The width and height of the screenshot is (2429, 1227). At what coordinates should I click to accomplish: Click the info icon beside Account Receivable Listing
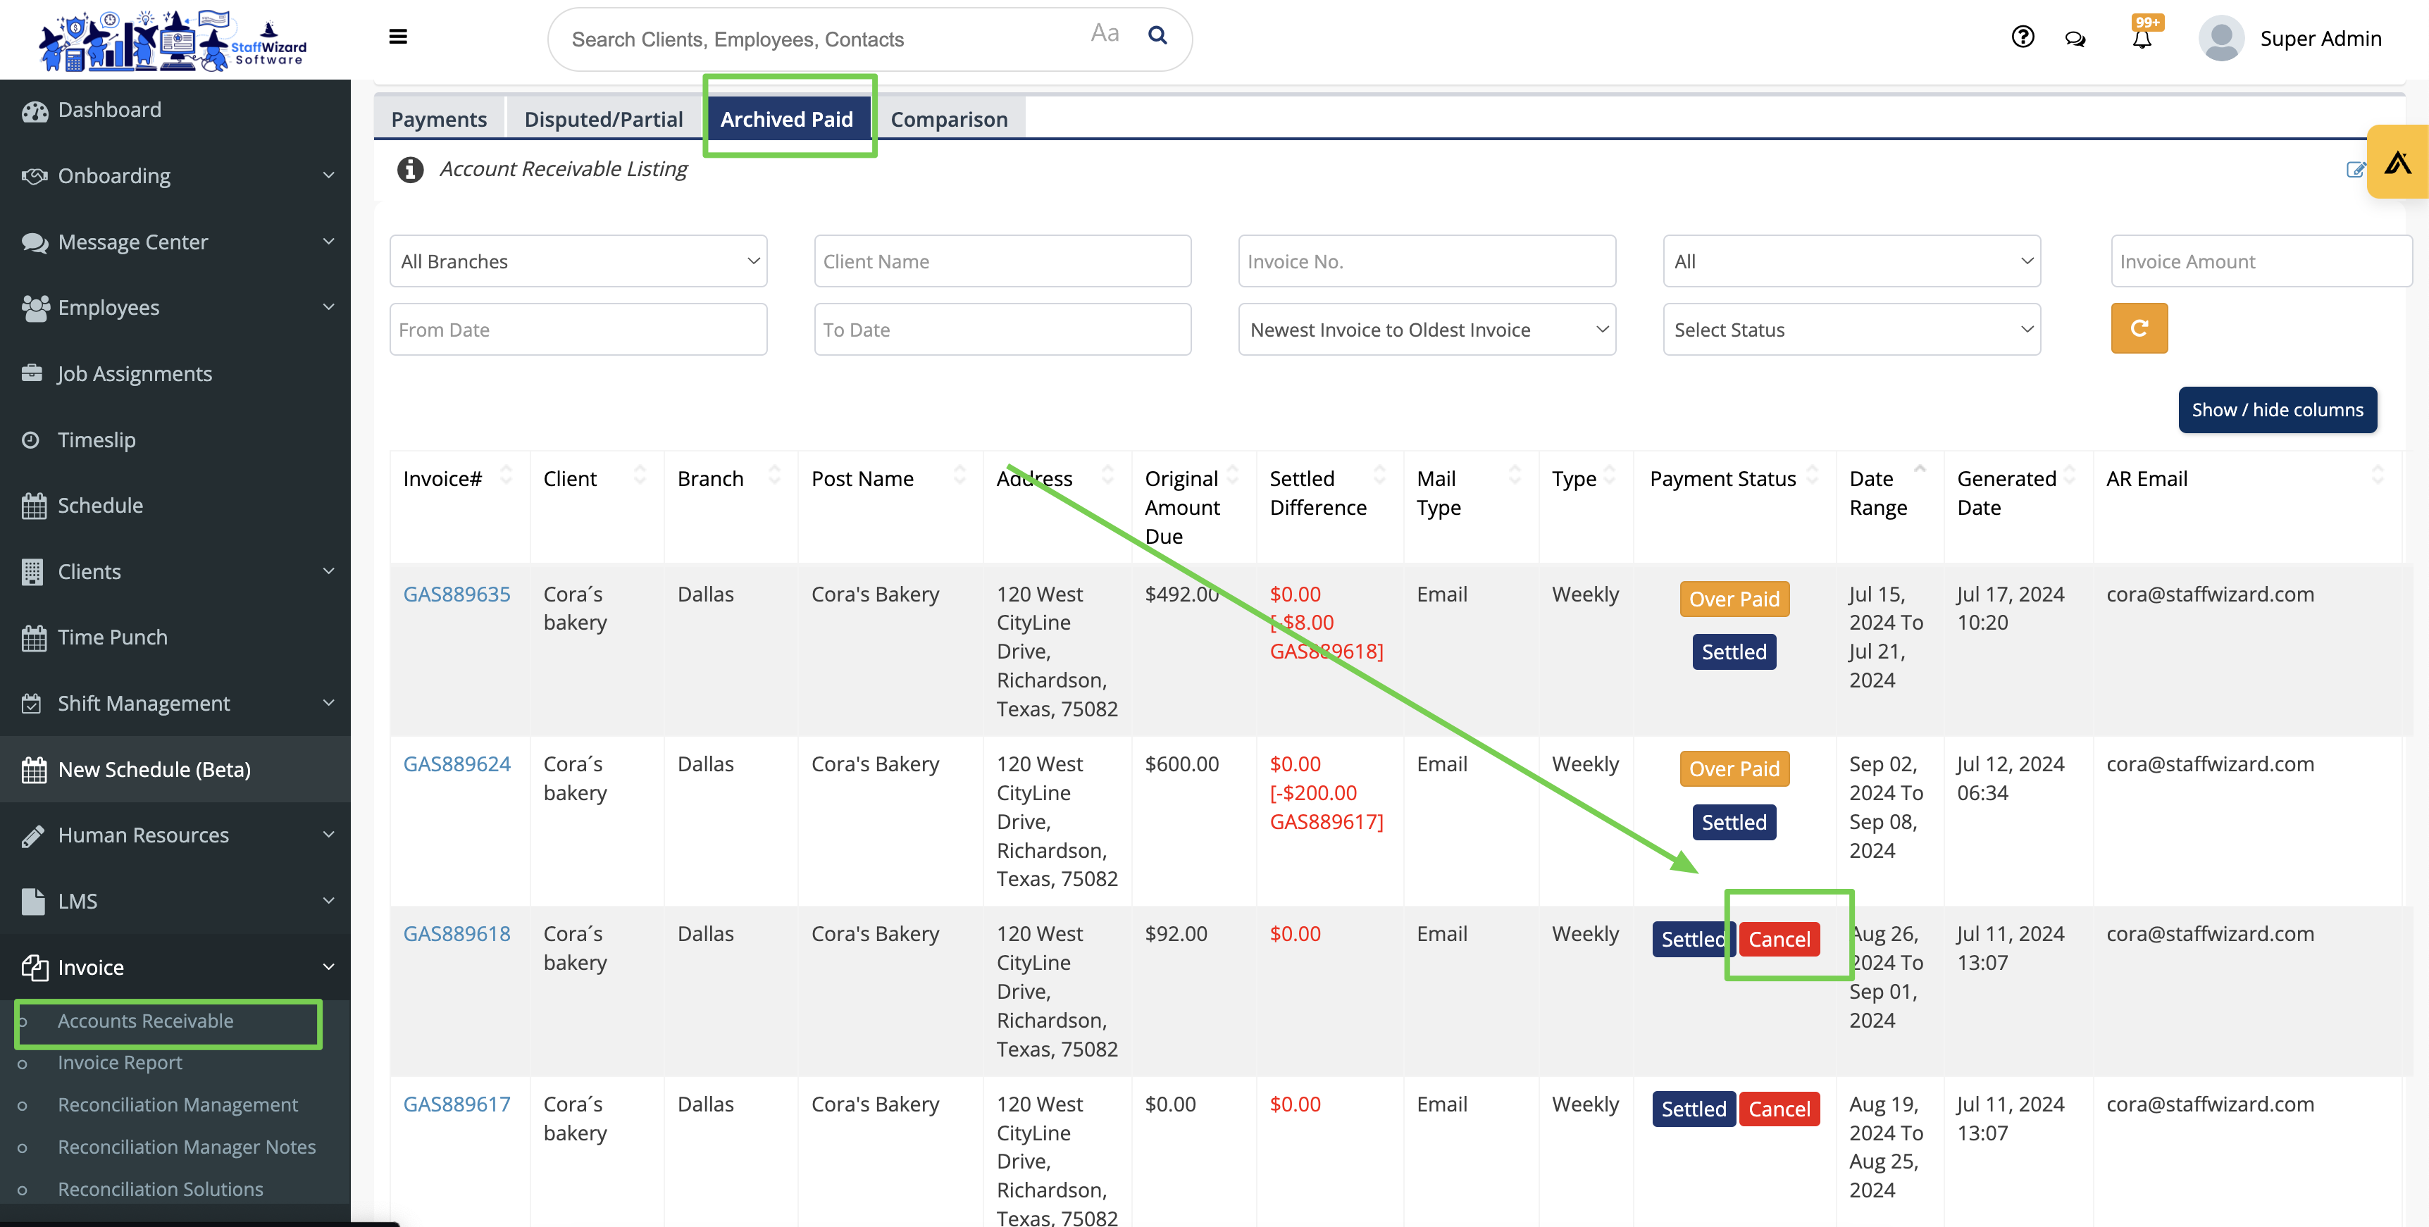coord(410,169)
